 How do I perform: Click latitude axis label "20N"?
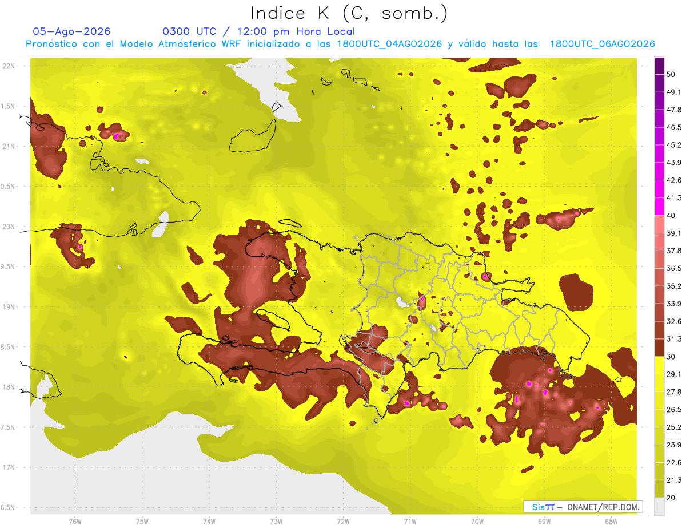8,227
